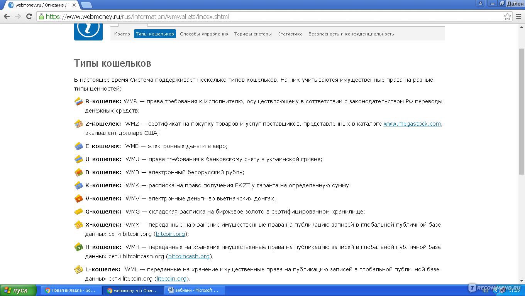
Task: Open the Windows пуск start button
Action: pyautogui.click(x=19, y=290)
